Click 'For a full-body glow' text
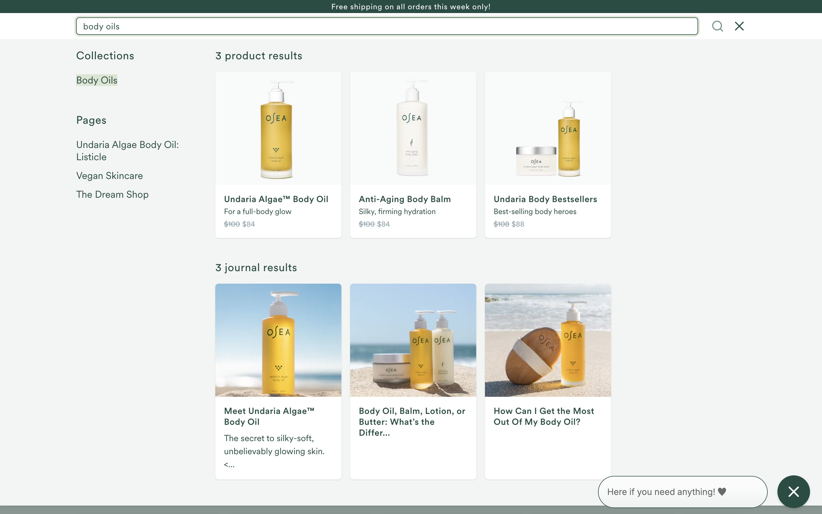This screenshot has height=514, width=822. pyautogui.click(x=258, y=212)
